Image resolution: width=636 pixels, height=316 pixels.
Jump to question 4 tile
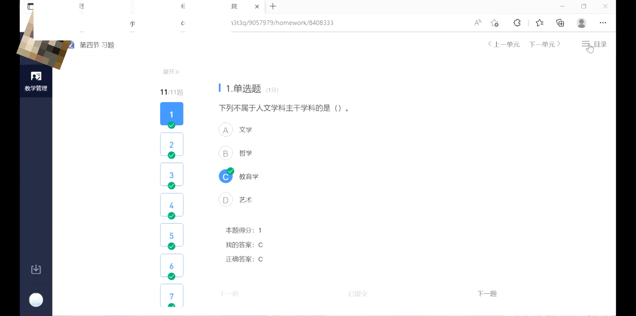point(171,205)
